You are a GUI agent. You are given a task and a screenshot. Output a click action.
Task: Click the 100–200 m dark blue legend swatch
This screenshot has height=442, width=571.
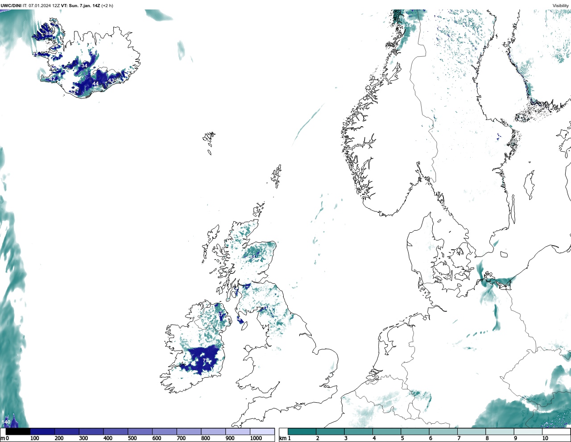point(42,432)
